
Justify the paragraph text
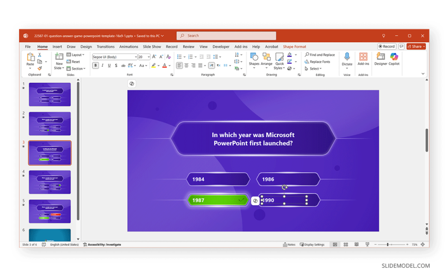[x=200, y=66]
